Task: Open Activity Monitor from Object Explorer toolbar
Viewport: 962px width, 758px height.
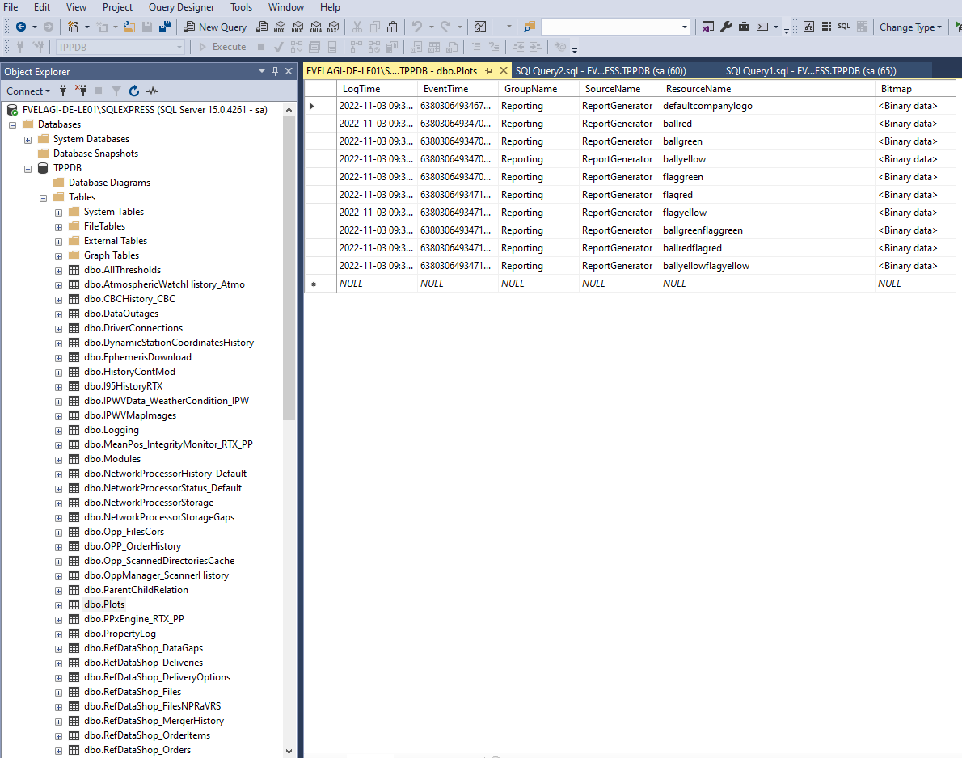Action: (152, 91)
